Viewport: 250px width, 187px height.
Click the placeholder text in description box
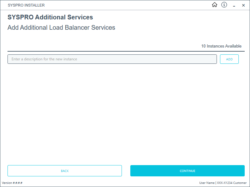pyautogui.click(x=44, y=59)
